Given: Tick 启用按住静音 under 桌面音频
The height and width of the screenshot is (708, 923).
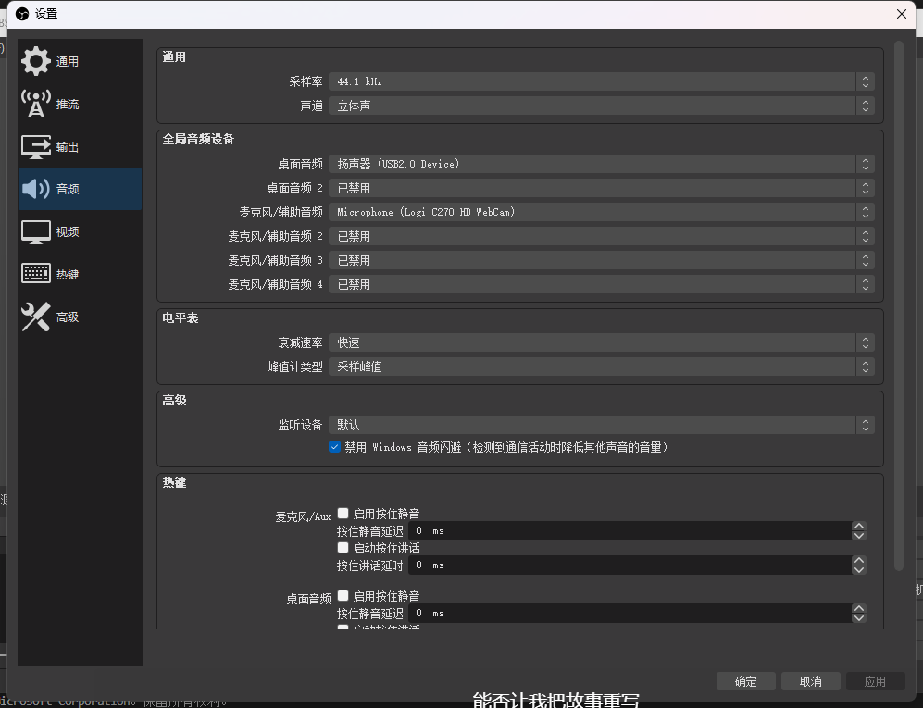Looking at the screenshot, I should (x=343, y=596).
